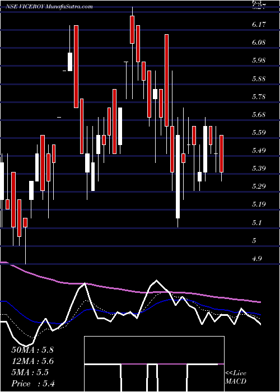The image size is (280, 392).
Task: Click the Price : 5.4 value
Action: (x=33, y=384)
